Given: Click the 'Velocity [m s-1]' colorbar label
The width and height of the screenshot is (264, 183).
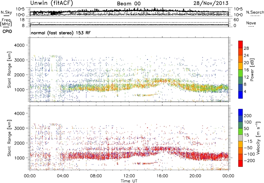Looking at the screenshot, I should tap(258, 138).
